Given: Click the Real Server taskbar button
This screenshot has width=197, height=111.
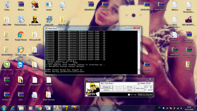Looking at the screenshot, I should click(57, 108).
